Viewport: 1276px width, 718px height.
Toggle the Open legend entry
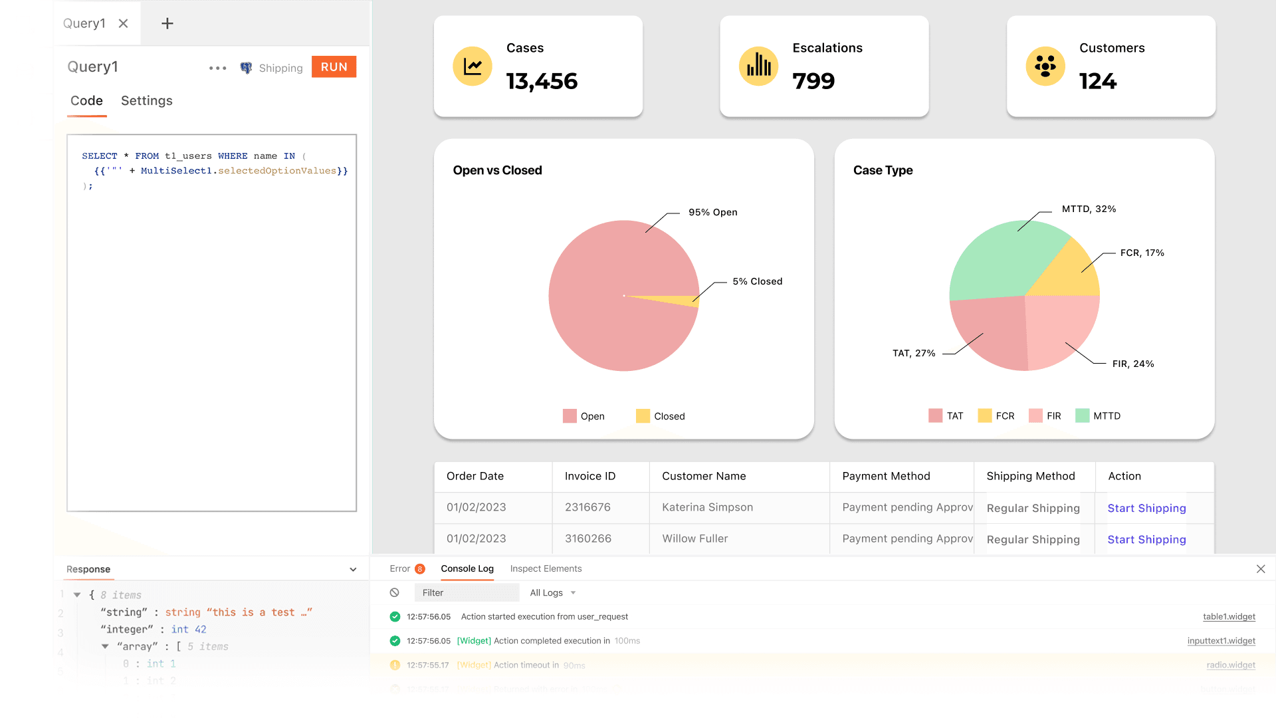584,416
